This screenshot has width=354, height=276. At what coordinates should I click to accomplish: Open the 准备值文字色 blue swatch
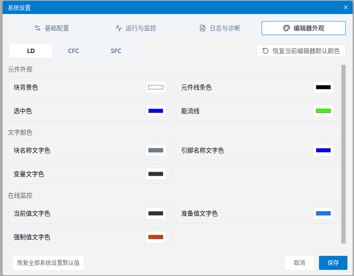click(323, 213)
